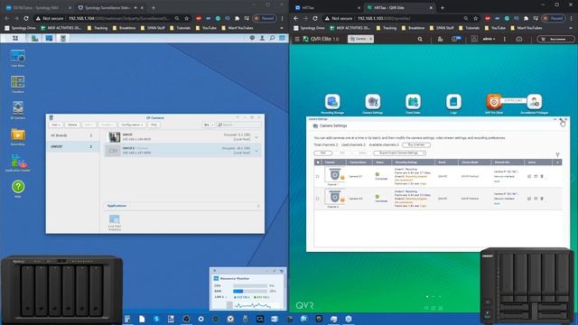Tick the Camera 001 row checkbox
This screenshot has height=325, width=578.
pyautogui.click(x=317, y=177)
